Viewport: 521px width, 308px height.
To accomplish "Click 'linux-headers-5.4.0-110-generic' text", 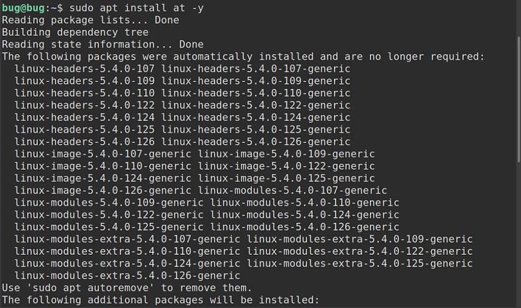I will [256, 93].
